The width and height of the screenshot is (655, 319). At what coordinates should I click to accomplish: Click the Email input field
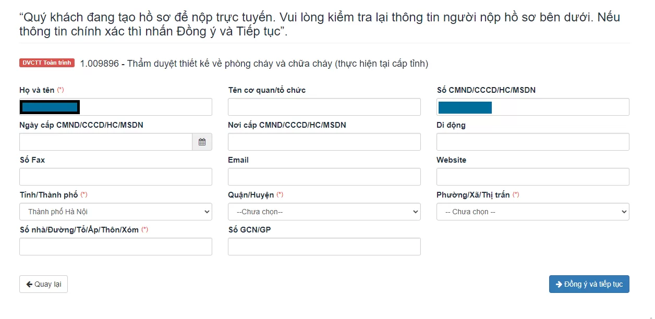pos(324,177)
